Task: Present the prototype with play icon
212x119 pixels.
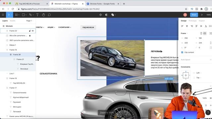Action: (202, 15)
